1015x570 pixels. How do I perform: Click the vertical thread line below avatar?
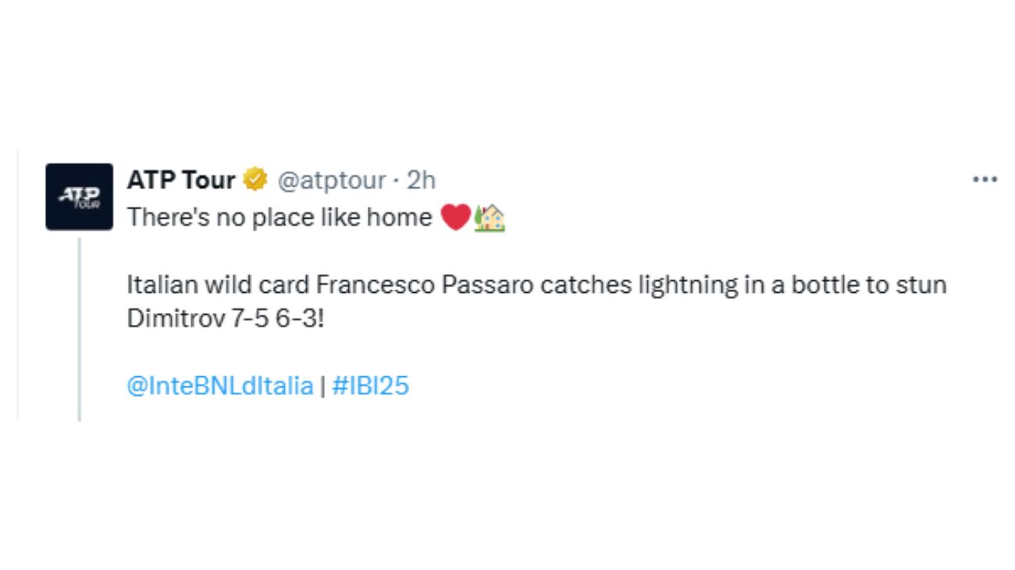pyautogui.click(x=79, y=329)
